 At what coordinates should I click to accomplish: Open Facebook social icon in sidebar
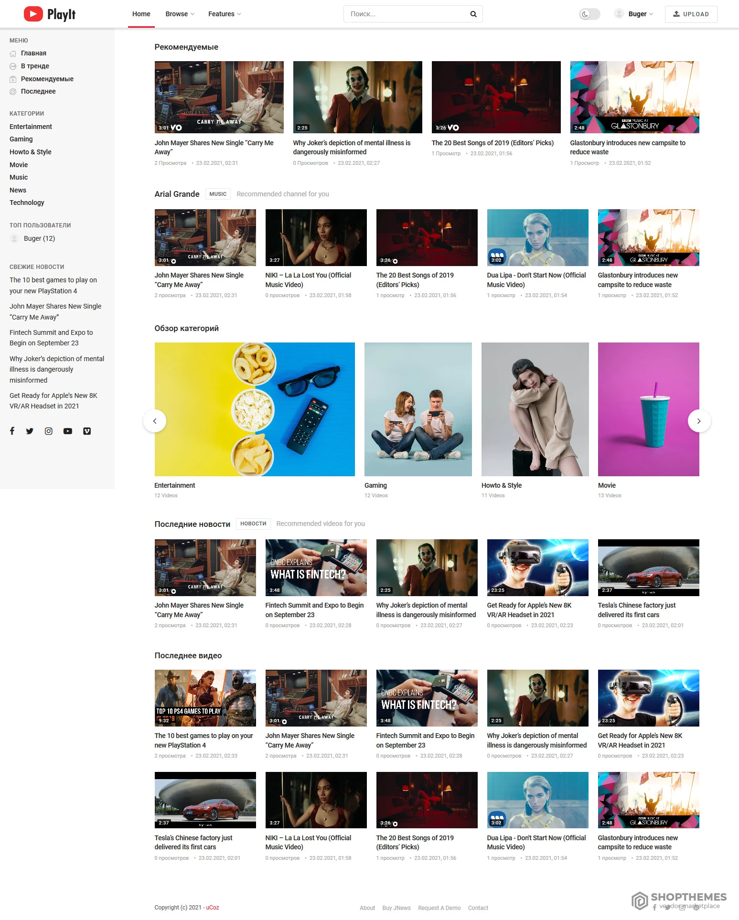12,431
